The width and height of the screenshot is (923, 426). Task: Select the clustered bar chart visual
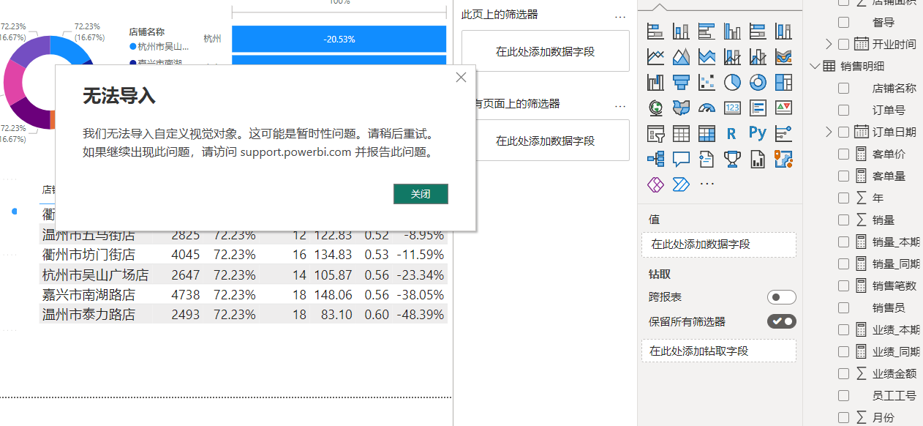pos(707,31)
